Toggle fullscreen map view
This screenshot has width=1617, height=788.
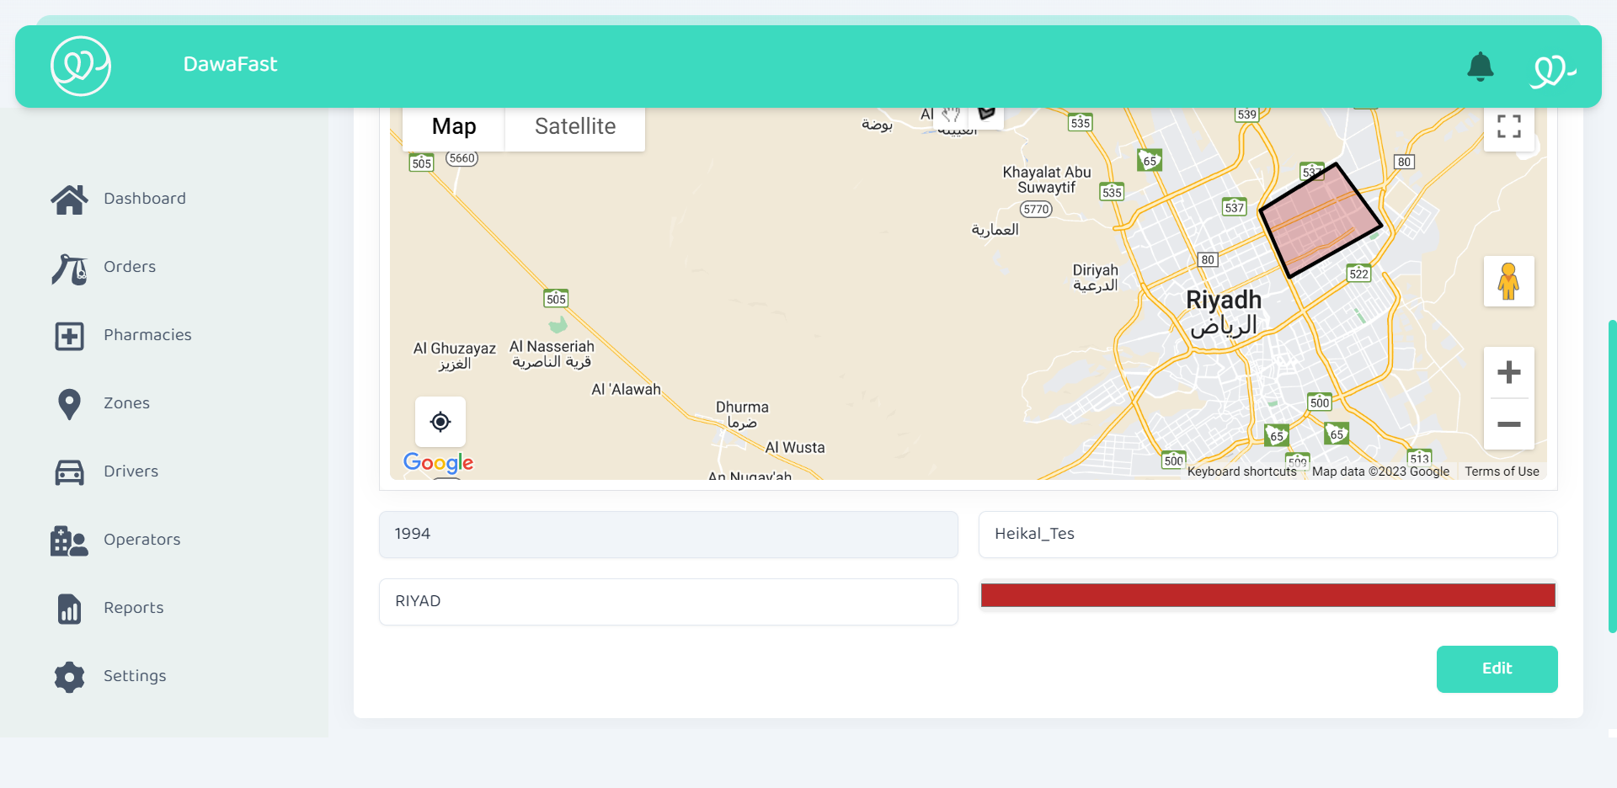click(1508, 127)
